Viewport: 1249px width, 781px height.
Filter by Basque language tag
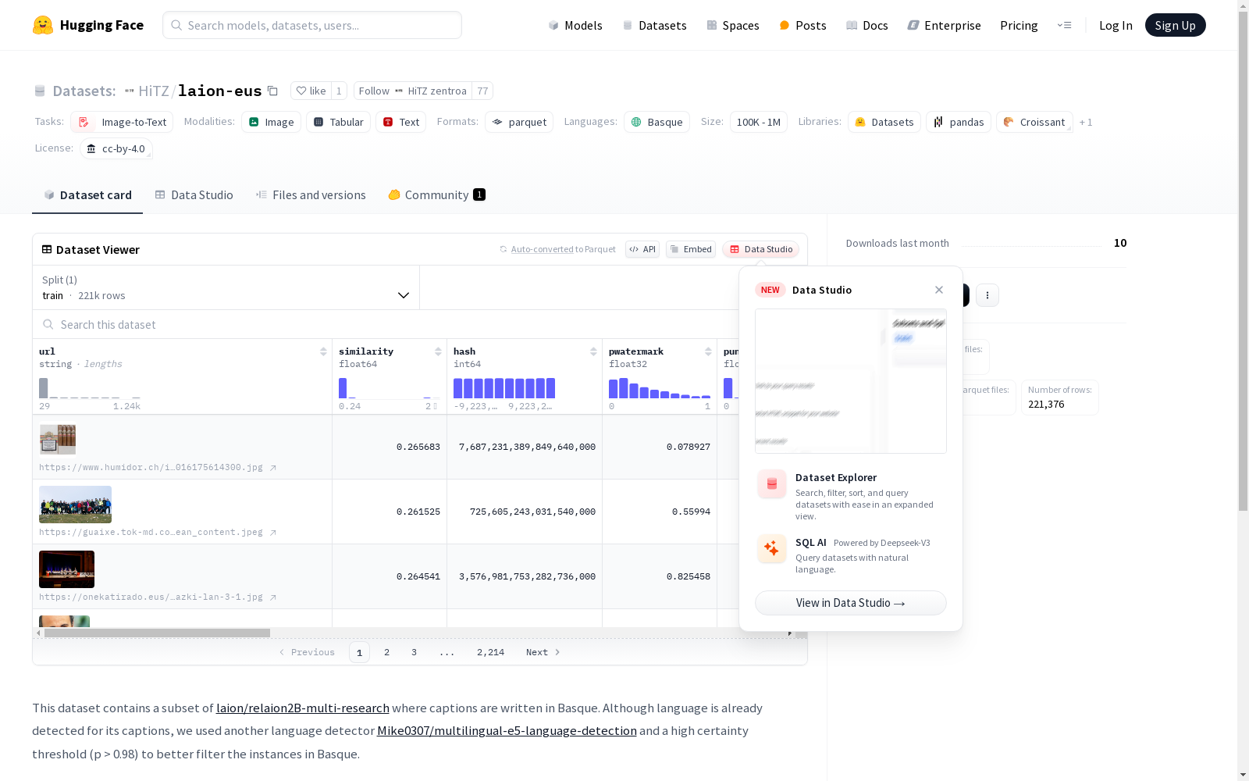click(657, 122)
